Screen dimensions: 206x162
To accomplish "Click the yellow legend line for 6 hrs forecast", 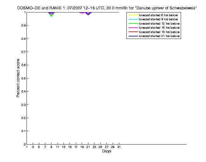I will (x=133, y=15).
